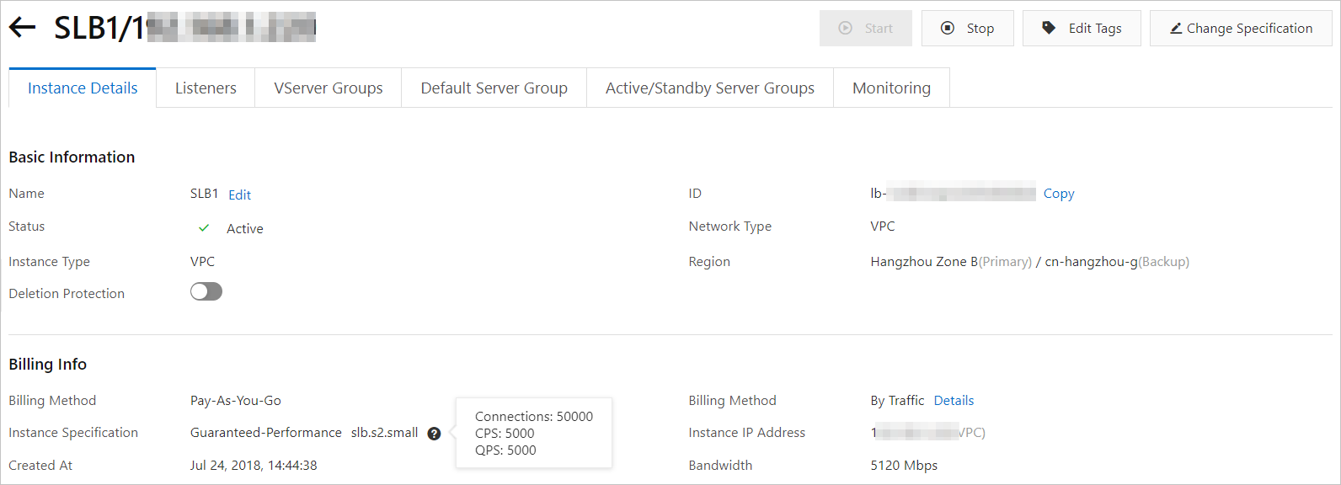Click the Created At label
The width and height of the screenshot is (1341, 485).
(x=40, y=466)
